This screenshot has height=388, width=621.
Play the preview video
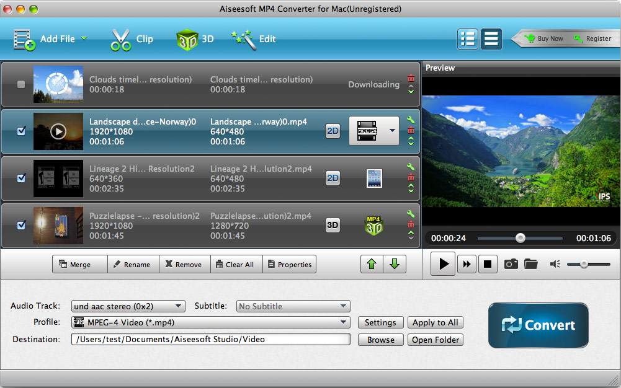tap(443, 264)
